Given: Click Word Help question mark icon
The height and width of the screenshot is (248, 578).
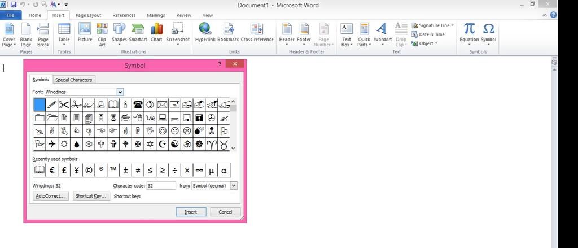Looking at the screenshot, I should (553, 15).
